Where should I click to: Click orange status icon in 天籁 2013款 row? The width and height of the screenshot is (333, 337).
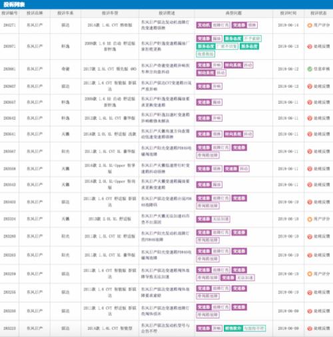tap(310, 219)
